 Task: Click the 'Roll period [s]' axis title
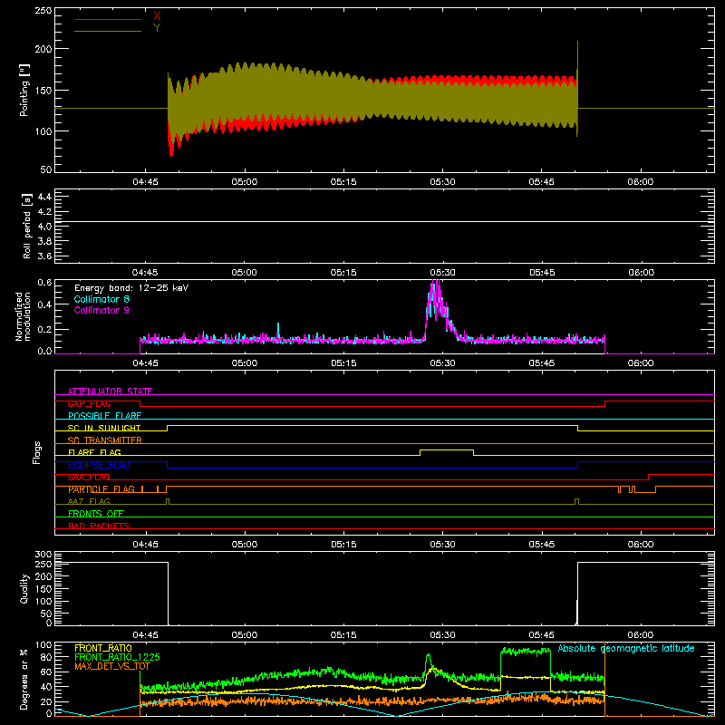[x=27, y=226]
